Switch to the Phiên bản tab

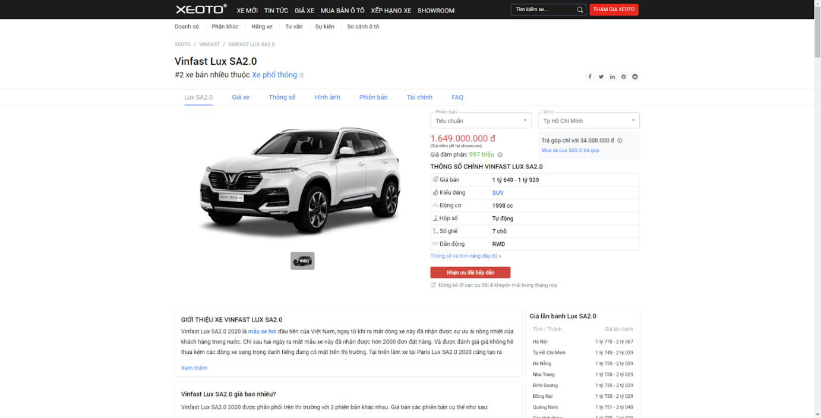coord(373,97)
